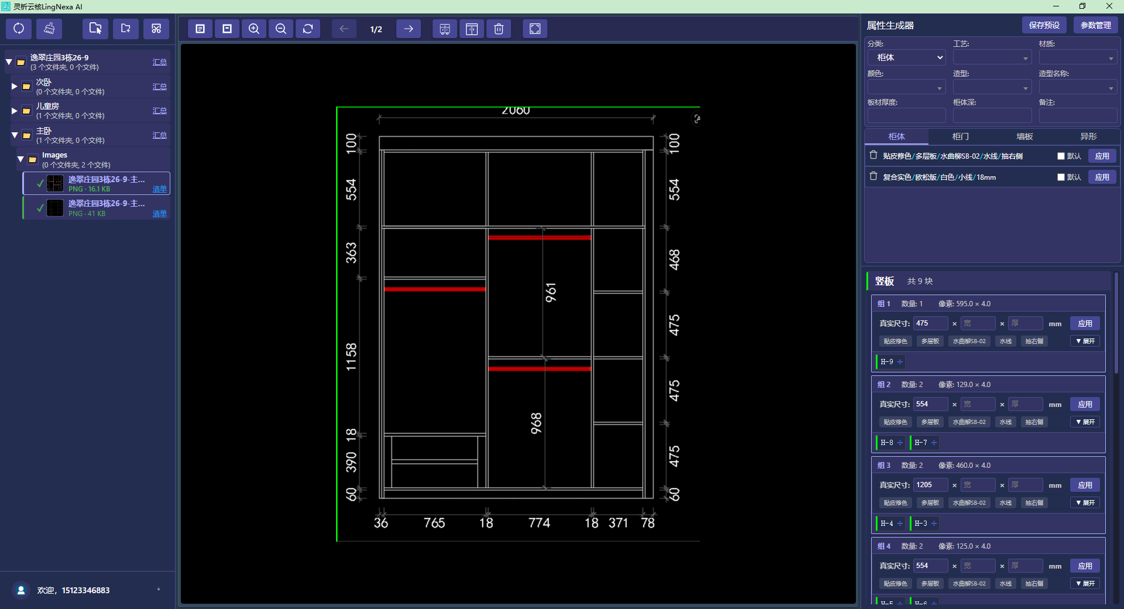Delete the 复合实色 preset with trash icon

point(873,176)
